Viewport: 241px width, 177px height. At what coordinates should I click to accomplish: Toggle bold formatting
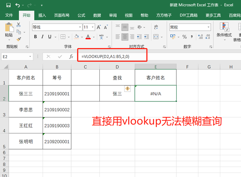click(35, 37)
